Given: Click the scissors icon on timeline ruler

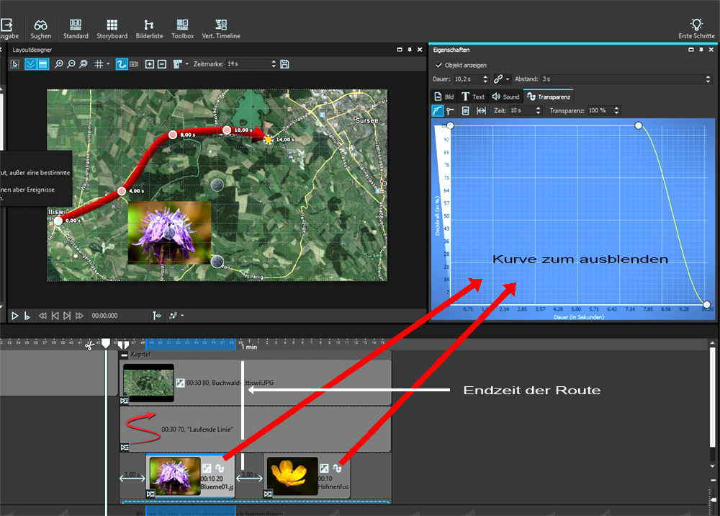Looking at the screenshot, I should 89,344.
